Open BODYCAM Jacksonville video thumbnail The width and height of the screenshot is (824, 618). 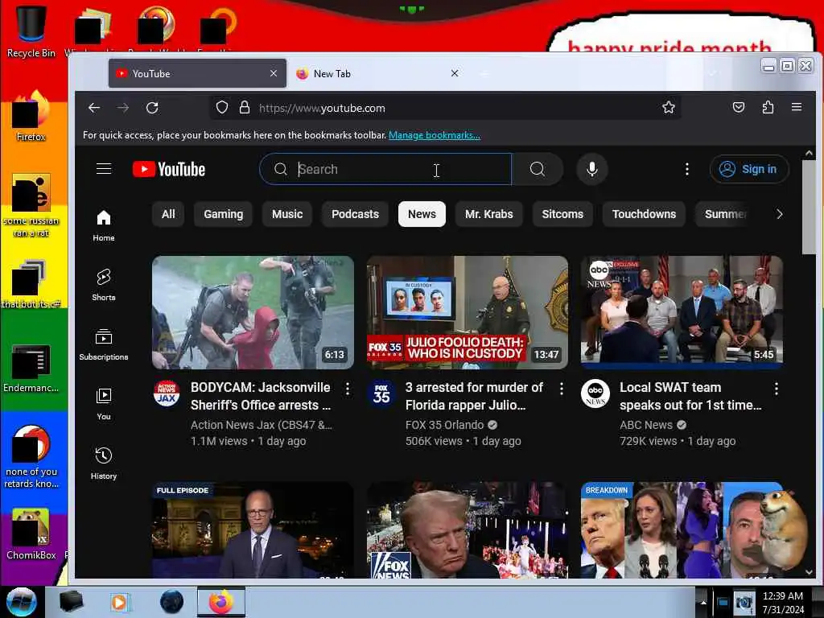[253, 312]
